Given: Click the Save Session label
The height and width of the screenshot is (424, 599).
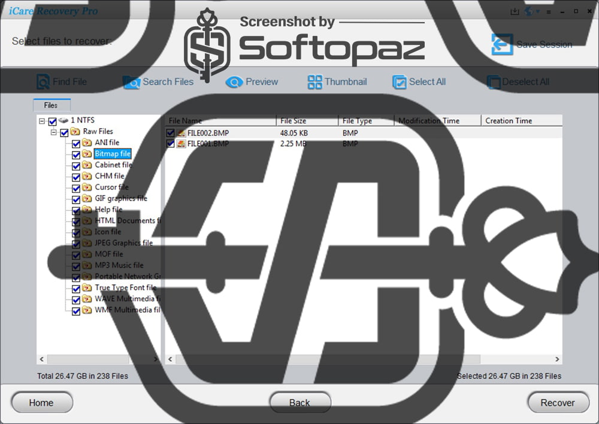Looking at the screenshot, I should tap(544, 45).
